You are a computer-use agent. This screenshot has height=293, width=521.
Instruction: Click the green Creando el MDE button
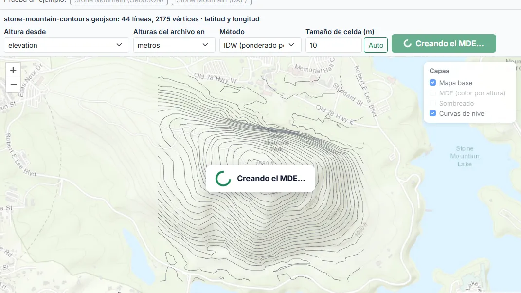click(x=444, y=44)
